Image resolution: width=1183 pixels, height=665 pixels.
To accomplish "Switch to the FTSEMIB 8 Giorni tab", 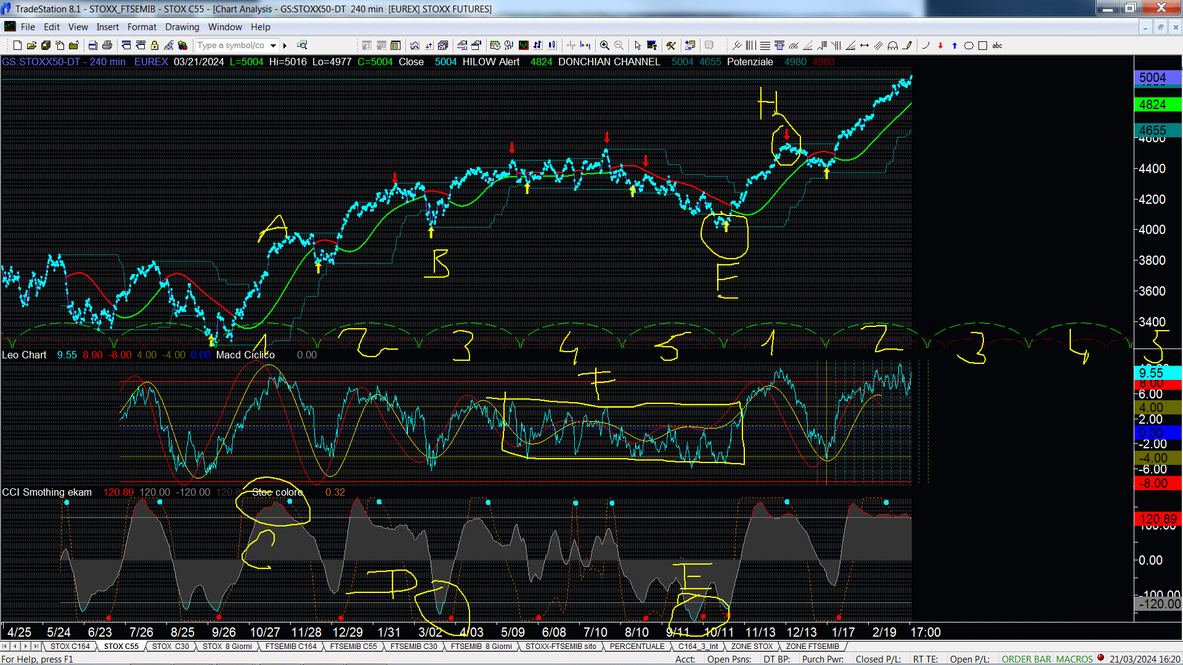I will 481,646.
